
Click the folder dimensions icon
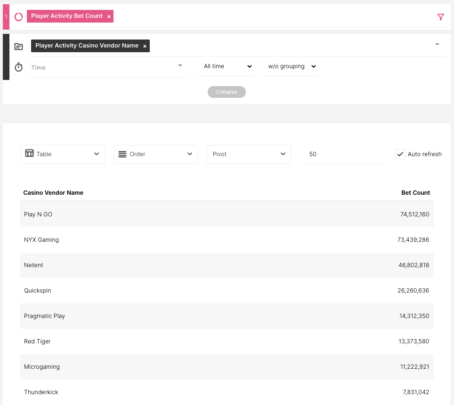point(19,47)
